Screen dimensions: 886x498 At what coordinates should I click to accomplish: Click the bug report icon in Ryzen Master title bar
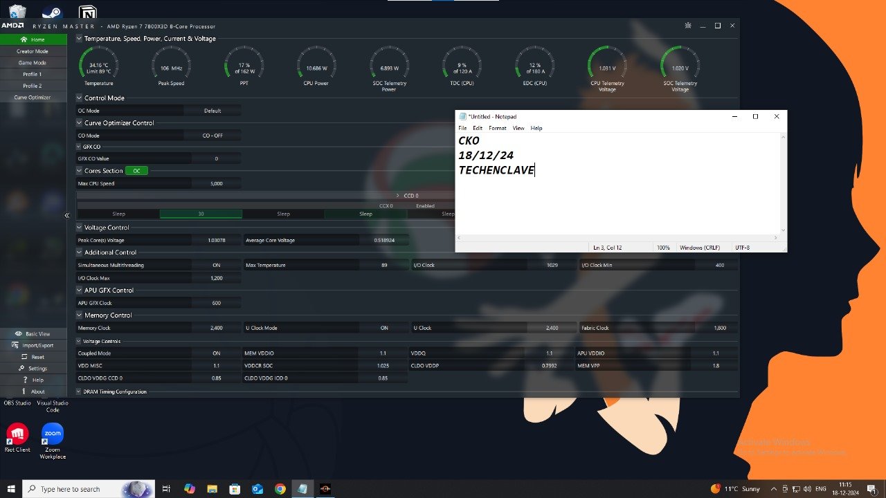click(687, 26)
